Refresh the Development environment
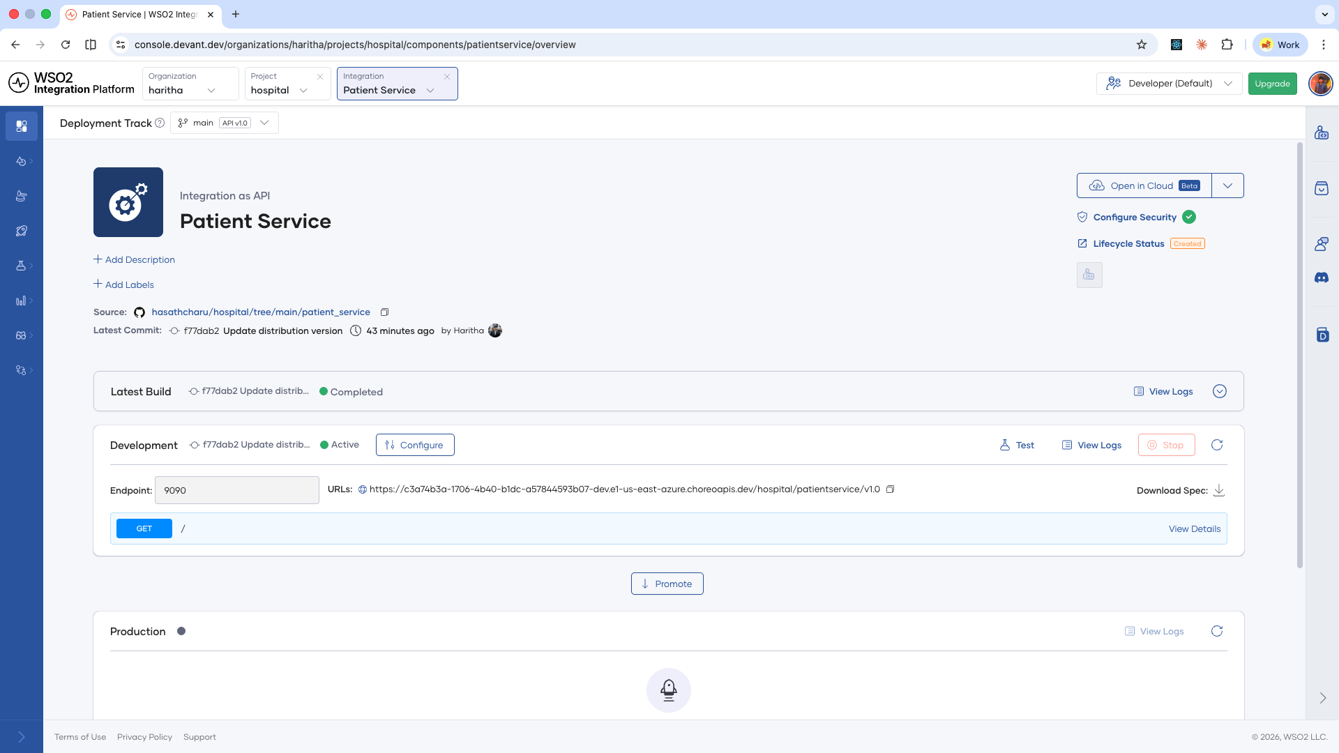Screen dimensions: 1339x753 click(x=1217, y=445)
